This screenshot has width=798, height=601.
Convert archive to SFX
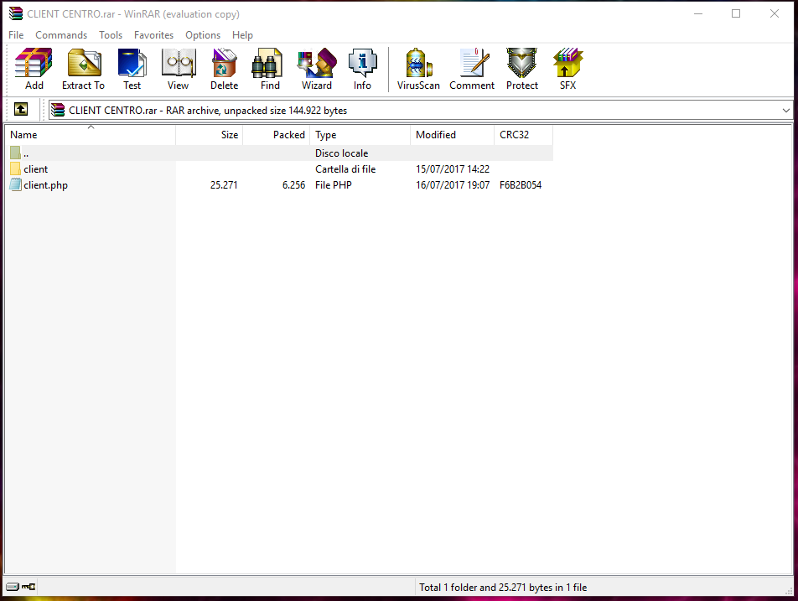click(567, 70)
